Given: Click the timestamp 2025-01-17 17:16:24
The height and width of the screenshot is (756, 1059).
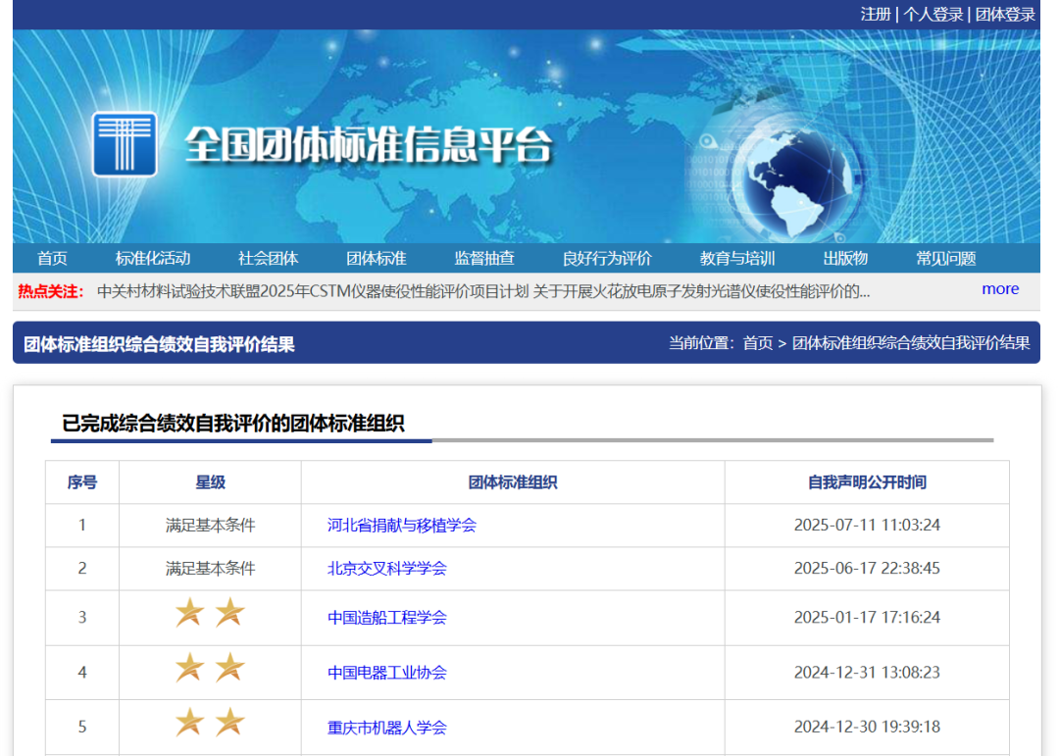Looking at the screenshot, I should click(x=867, y=617).
